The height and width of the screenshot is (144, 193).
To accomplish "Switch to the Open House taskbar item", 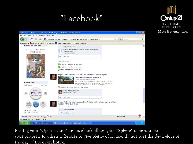I will pyautogui.click(x=63, y=123).
